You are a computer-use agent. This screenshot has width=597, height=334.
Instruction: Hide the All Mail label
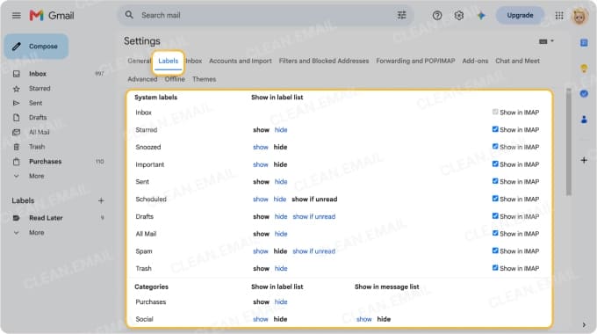click(281, 234)
